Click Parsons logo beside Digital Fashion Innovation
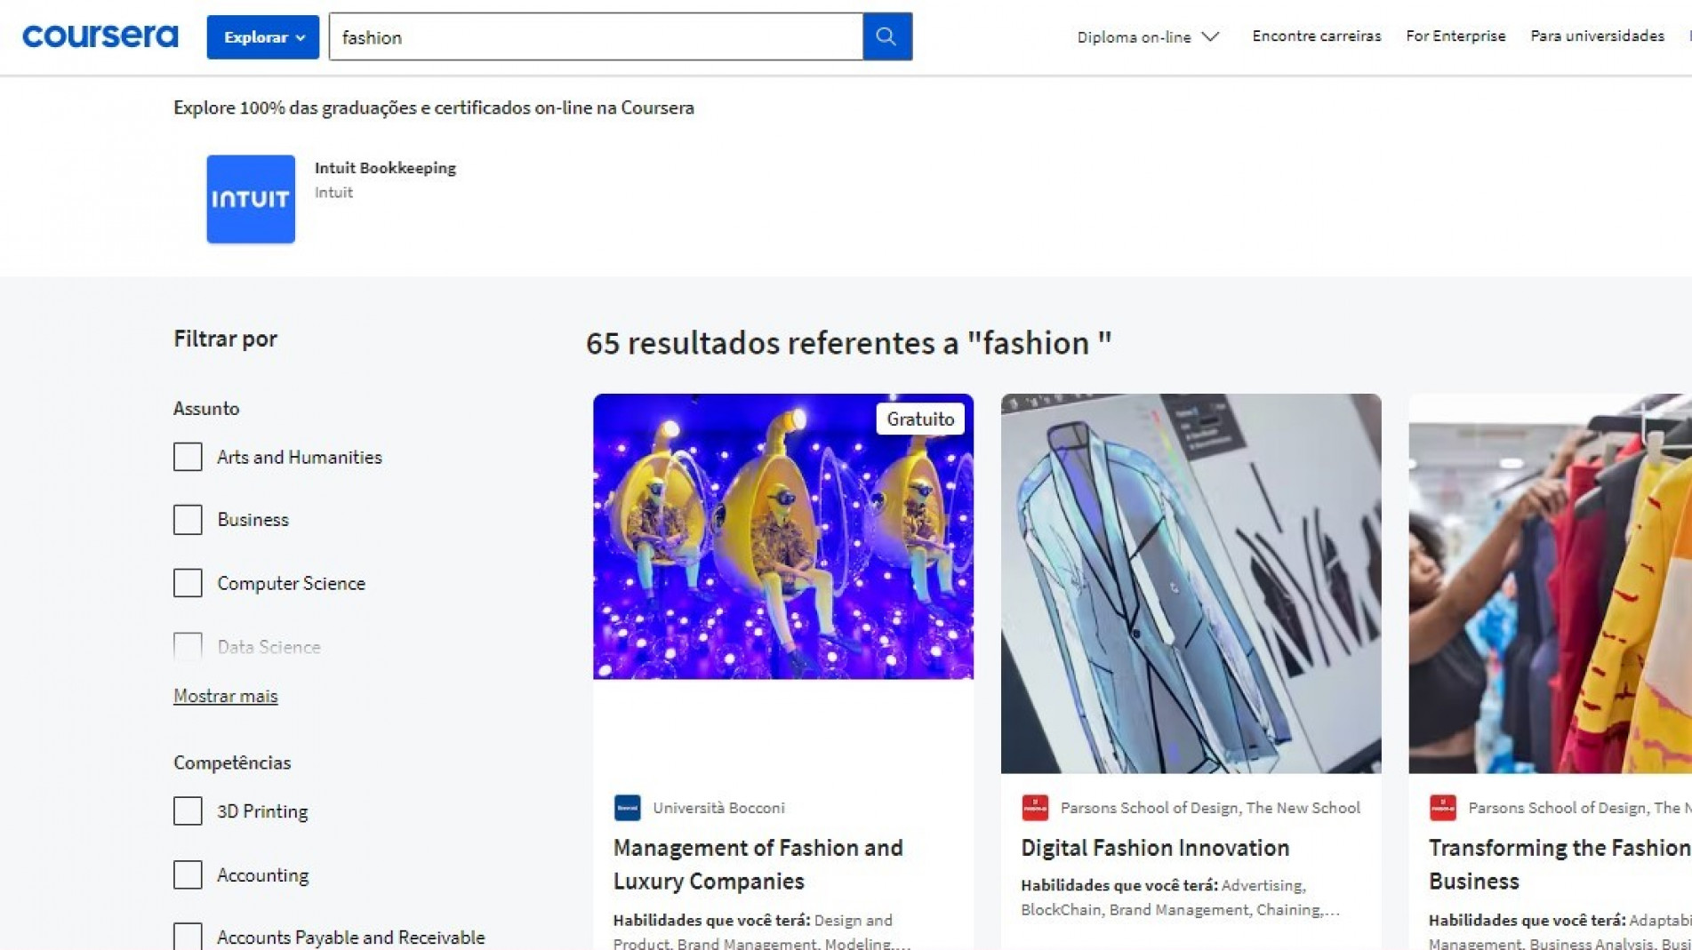This screenshot has width=1692, height=950. tap(1035, 808)
